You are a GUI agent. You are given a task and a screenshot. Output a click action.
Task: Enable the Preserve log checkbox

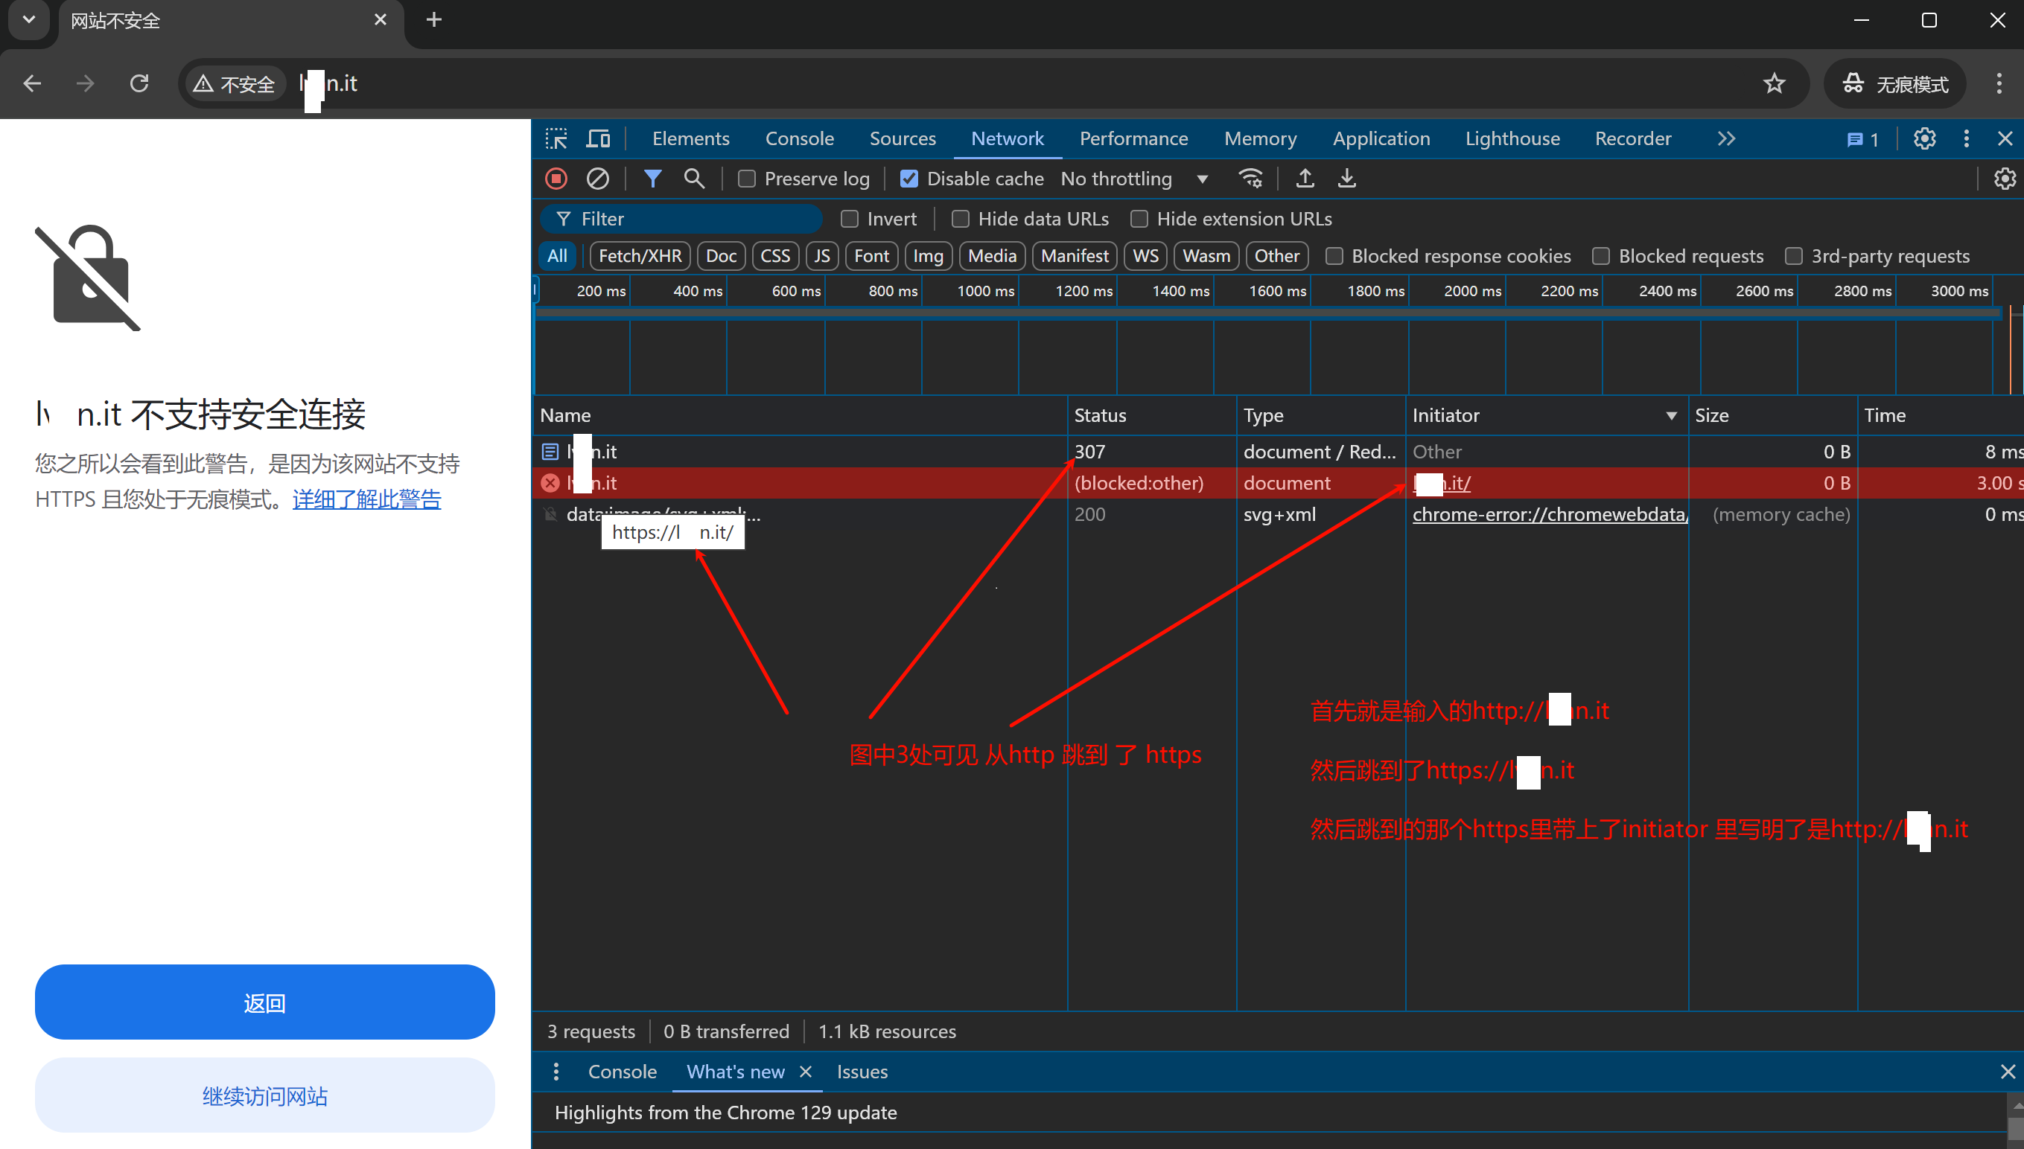pos(746,179)
